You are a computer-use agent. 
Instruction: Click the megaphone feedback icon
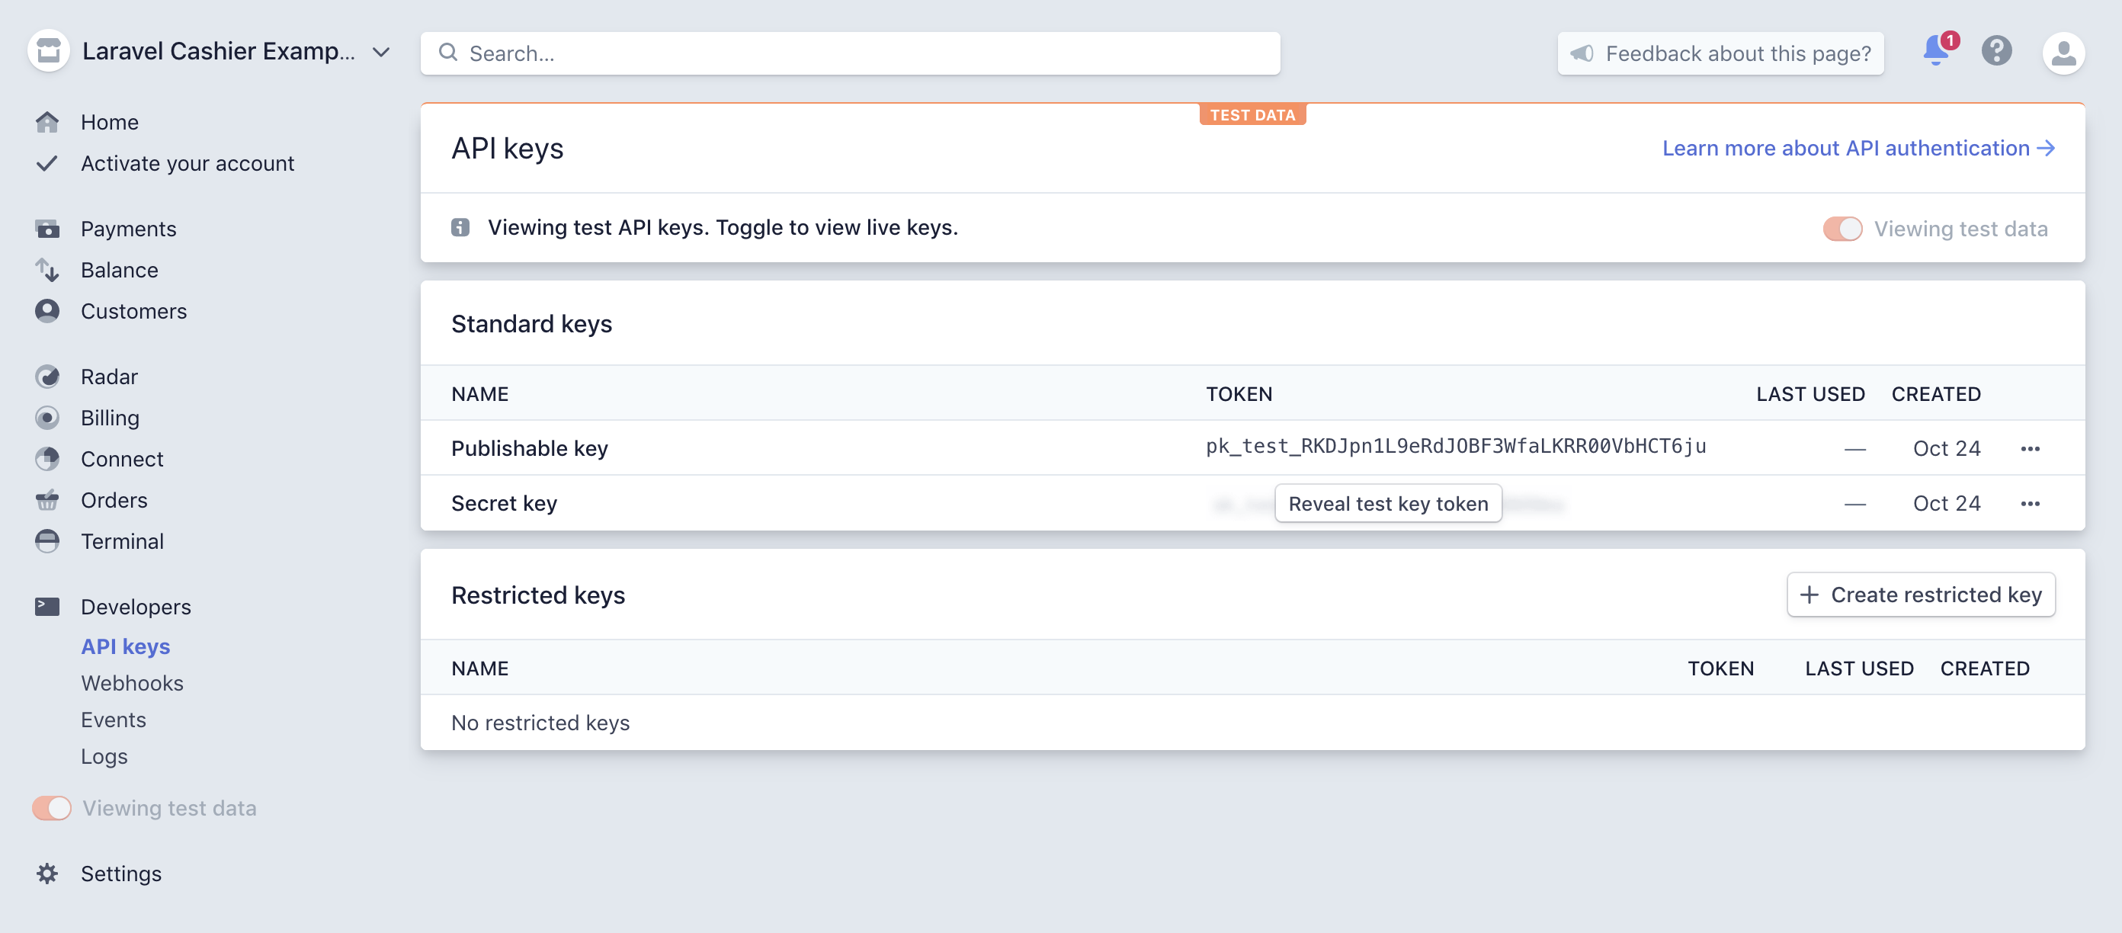coord(1581,53)
